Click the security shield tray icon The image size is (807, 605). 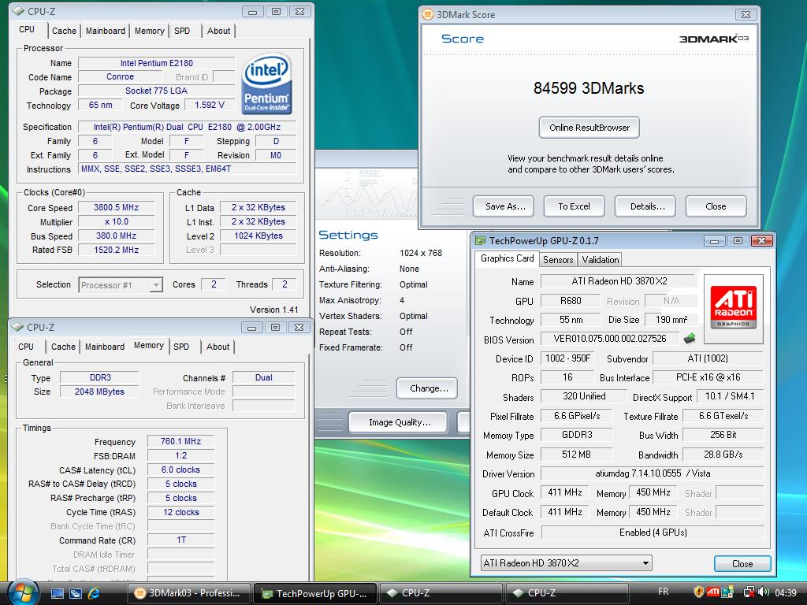pos(699,592)
